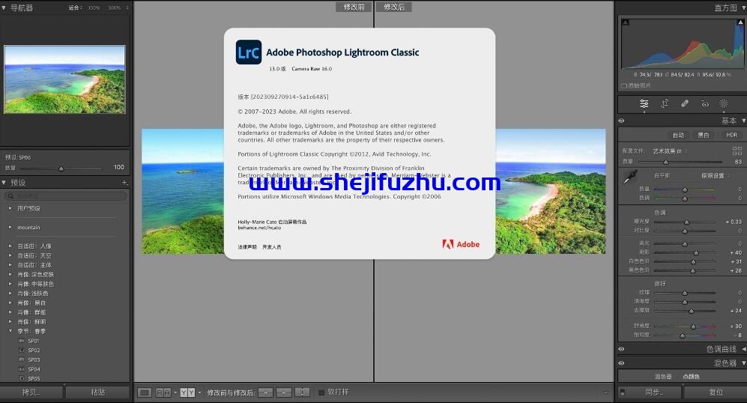
Task: Select the Masking tool icon
Action: [x=724, y=103]
